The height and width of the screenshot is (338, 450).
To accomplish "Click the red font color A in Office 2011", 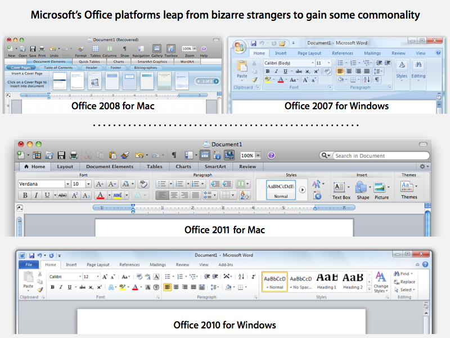I will 100,195.
